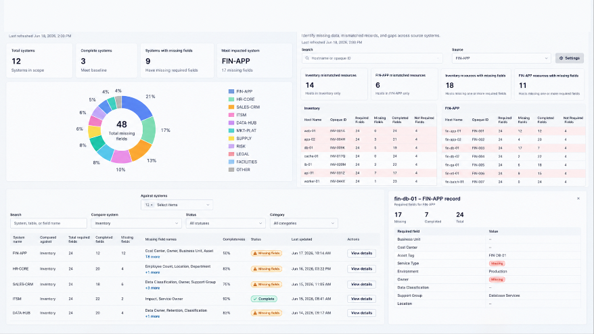The width and height of the screenshot is (594, 334).
Task: Expand the +1 more link in HR-CORE row
Action: 152,272
